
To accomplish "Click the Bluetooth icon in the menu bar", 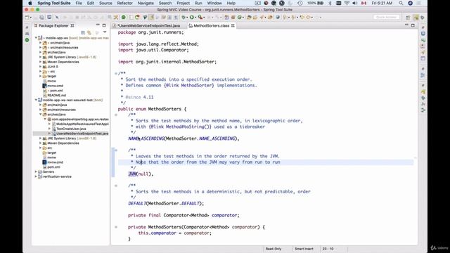I will click(x=330, y=3).
